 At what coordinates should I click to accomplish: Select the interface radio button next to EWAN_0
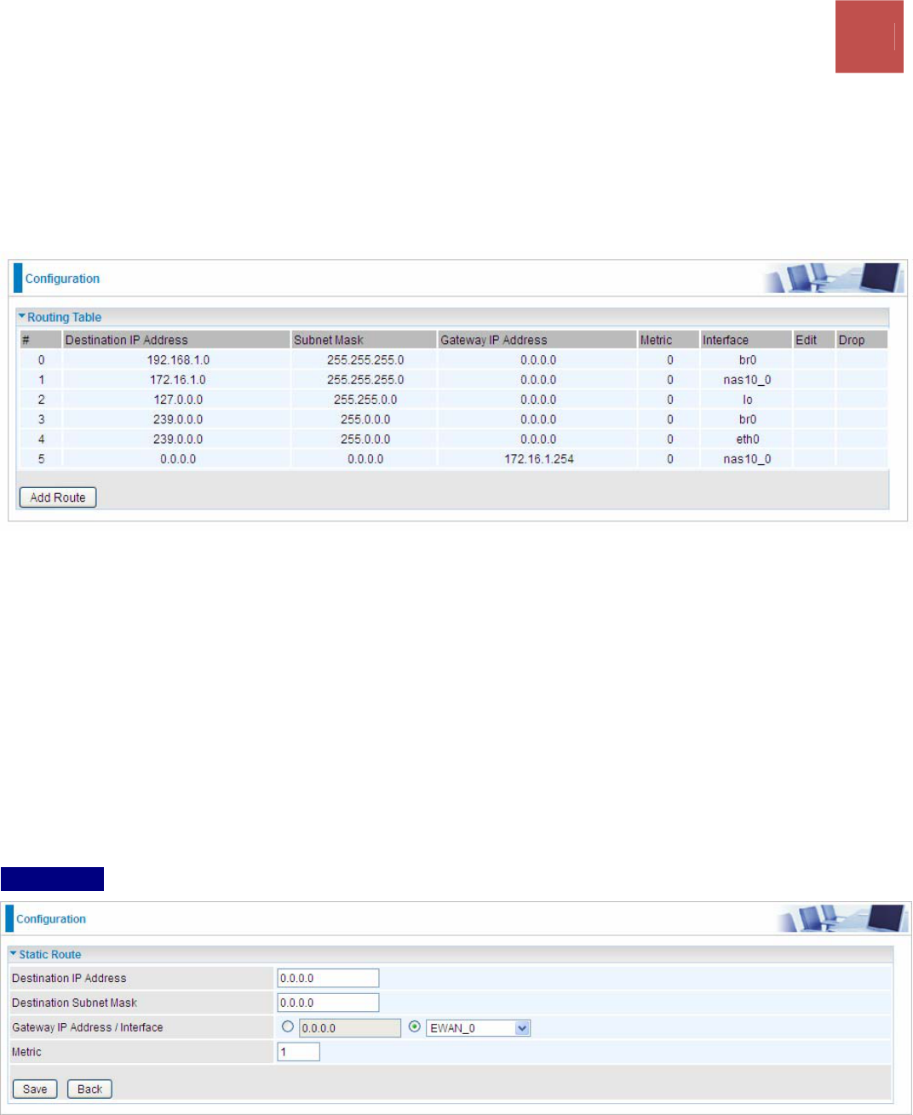point(415,1026)
